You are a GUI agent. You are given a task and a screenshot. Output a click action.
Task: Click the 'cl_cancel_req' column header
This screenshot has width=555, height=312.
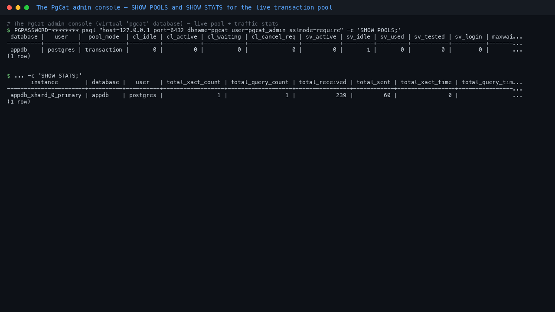pos(274,36)
